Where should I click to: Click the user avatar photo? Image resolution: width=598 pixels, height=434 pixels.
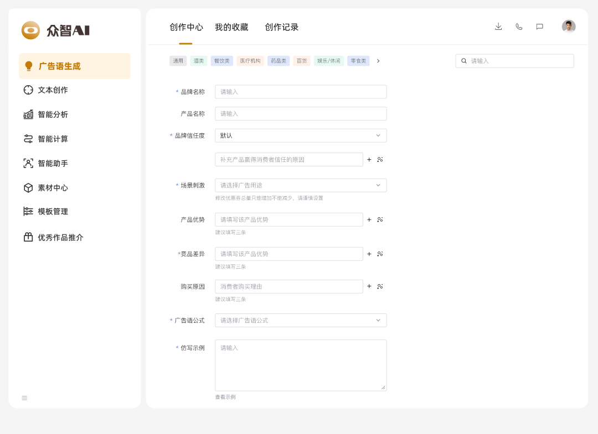[x=569, y=27]
